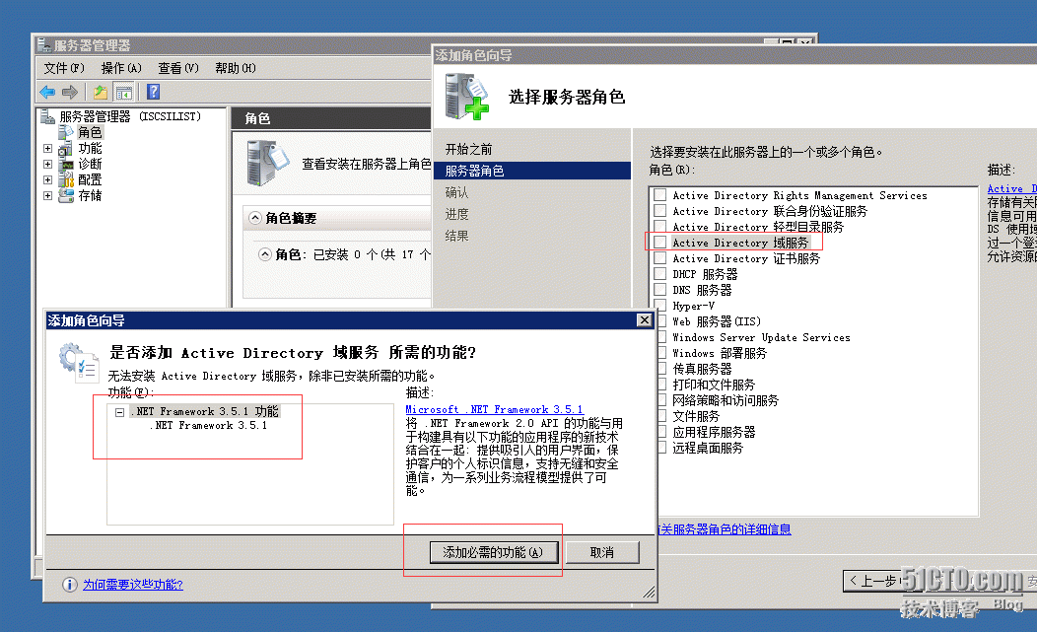Select .NET Framework 3.5.1 child item
This screenshot has width=1037, height=632.
(x=209, y=426)
